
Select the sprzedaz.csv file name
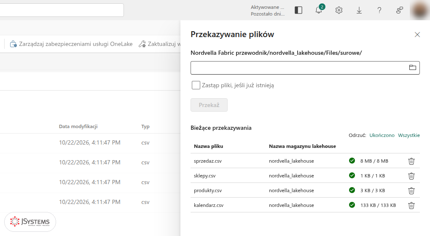(207, 161)
